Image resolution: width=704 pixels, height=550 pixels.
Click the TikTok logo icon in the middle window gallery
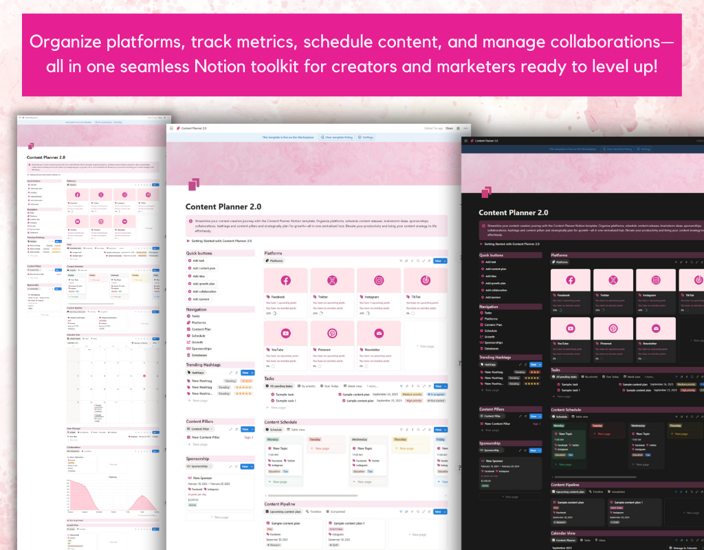pyautogui.click(x=425, y=280)
